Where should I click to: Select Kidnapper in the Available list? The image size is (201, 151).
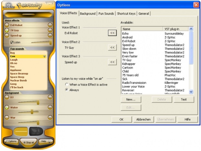tap(129, 64)
